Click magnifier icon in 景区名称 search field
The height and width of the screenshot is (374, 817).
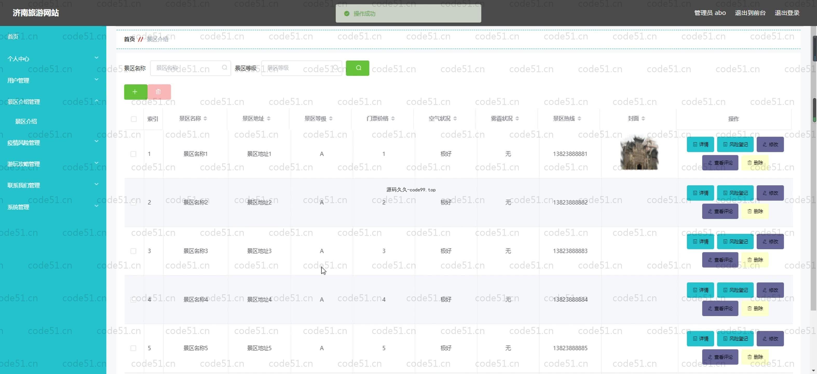pos(224,68)
